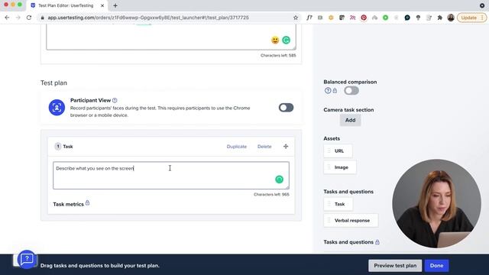Click the chat bubble extension icon in toolbar
Image resolution: width=489 pixels, height=275 pixels.
tap(407, 18)
